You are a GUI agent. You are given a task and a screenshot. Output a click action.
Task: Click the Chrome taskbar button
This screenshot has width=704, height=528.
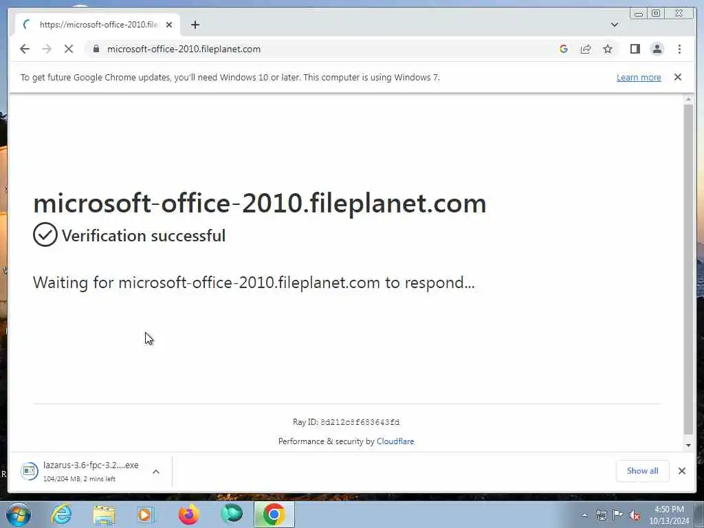point(274,514)
